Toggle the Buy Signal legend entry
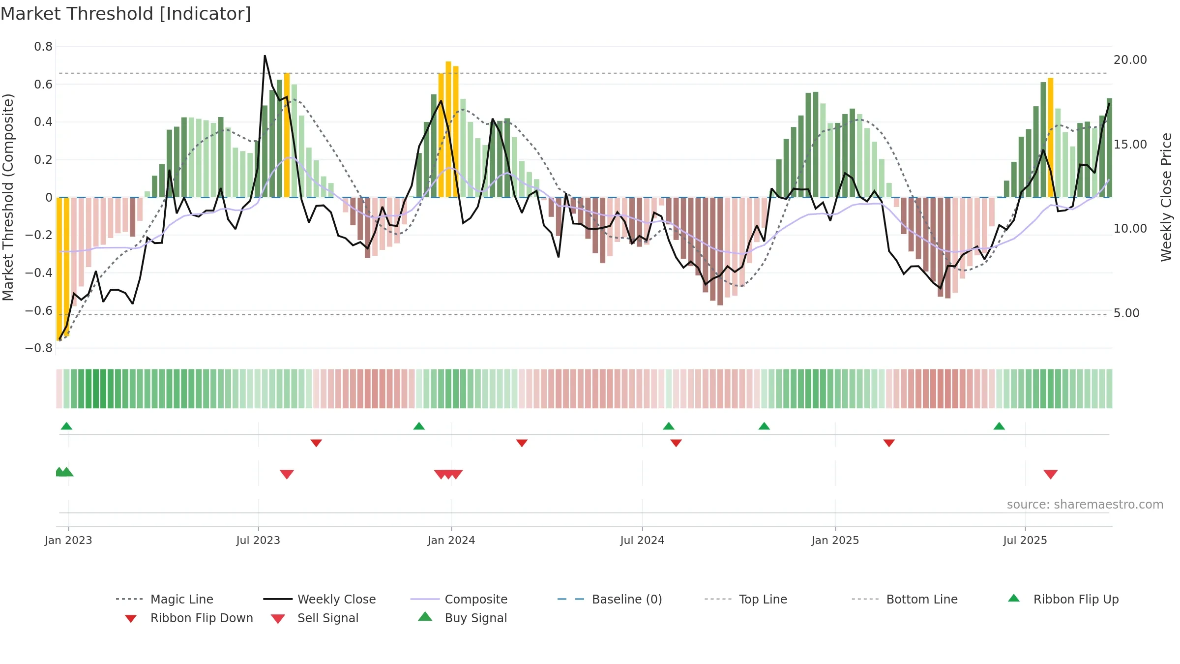Screen dimensions: 1180x664 pyautogui.click(x=462, y=618)
